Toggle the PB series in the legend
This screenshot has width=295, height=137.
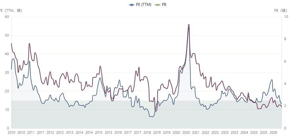[x=161, y=5]
